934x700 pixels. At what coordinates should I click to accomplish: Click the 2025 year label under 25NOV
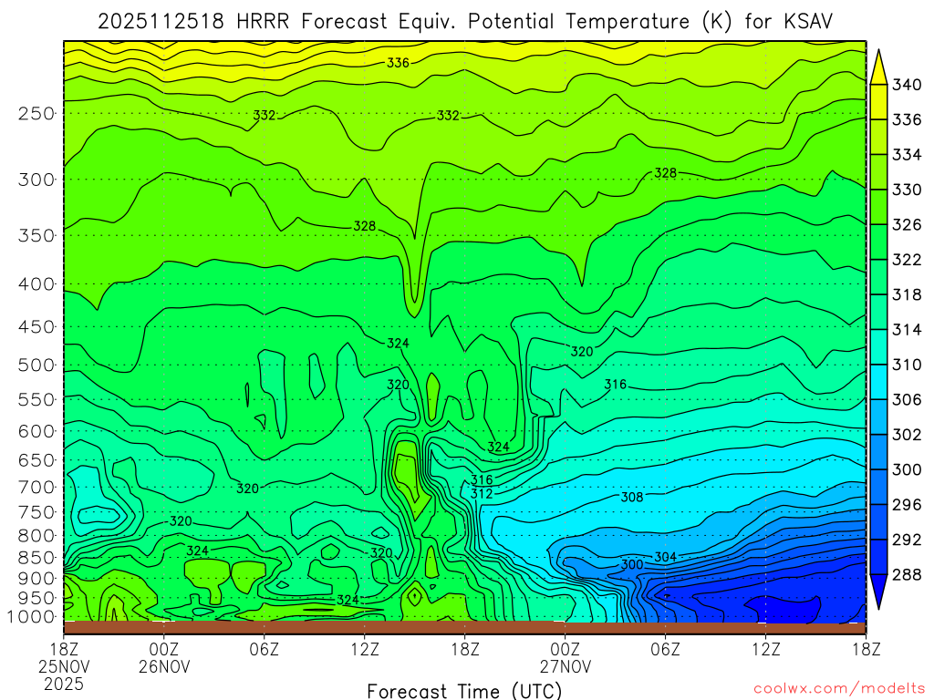click(64, 684)
